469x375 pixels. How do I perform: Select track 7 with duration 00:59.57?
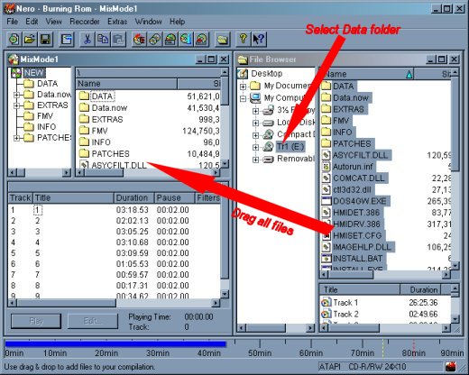pyautogui.click(x=115, y=275)
